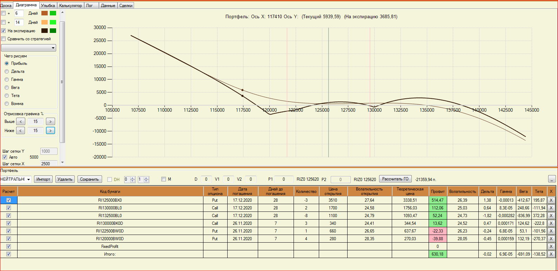The image size is (558, 271).
Task: Select the Прибыль radio button
Action: point(7,63)
